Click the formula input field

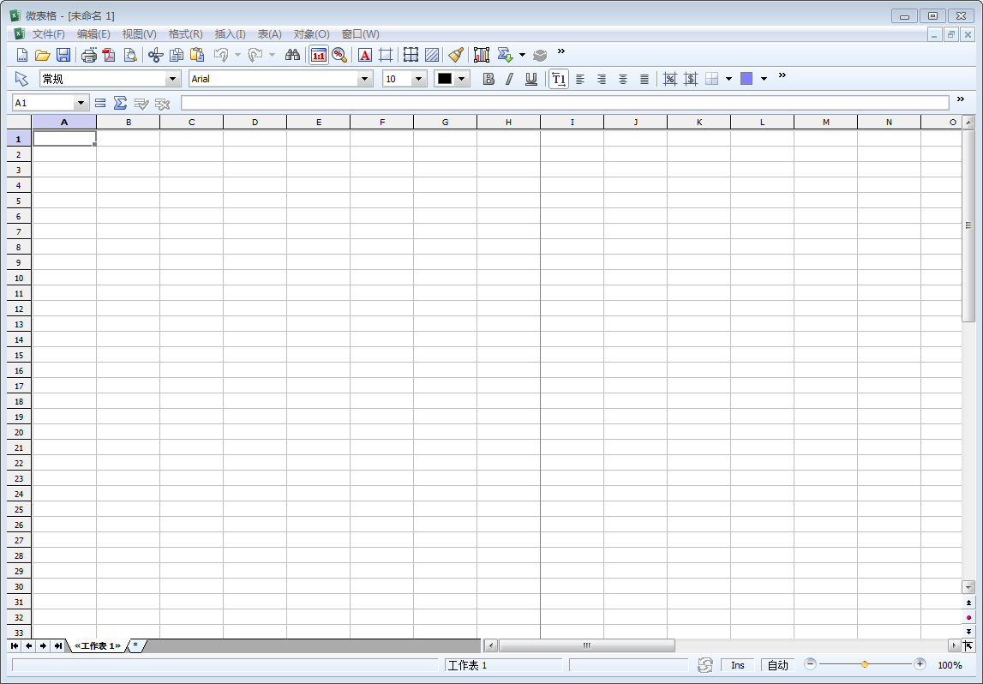(x=564, y=103)
